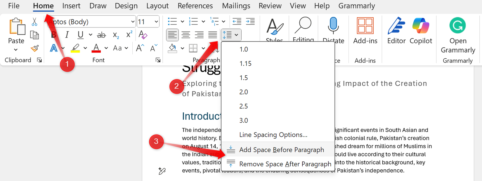The image size is (482, 181).
Task: Open Styles gallery icon
Action: pos(275,27)
